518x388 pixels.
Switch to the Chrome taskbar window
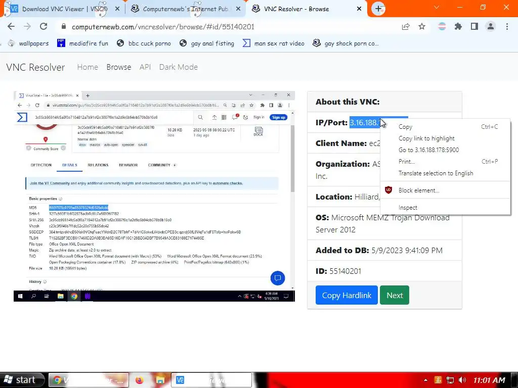point(88,380)
